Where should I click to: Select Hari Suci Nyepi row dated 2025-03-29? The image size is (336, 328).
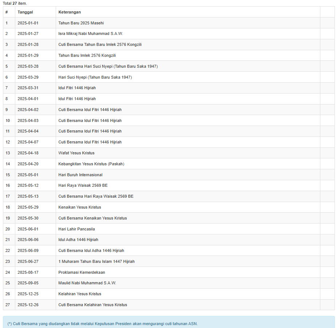95,77
